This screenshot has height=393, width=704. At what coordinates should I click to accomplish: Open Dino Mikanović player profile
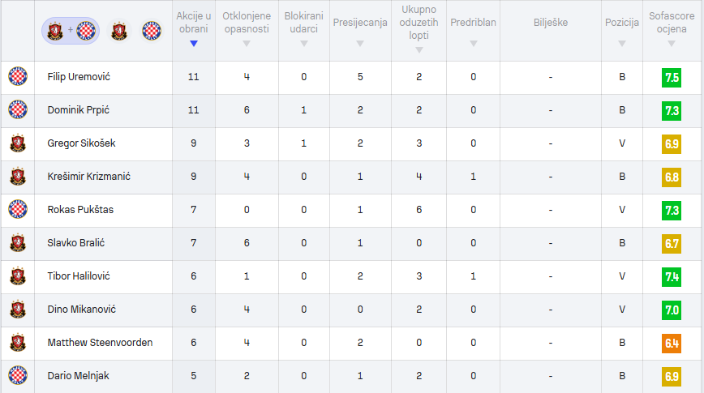82,309
